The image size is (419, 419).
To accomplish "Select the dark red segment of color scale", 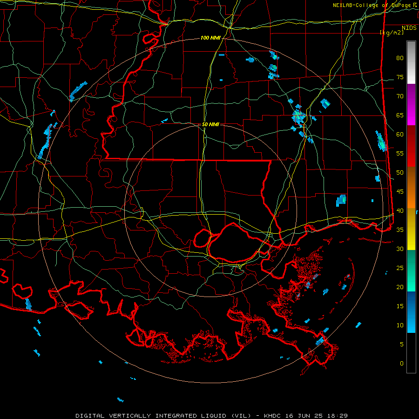I will point(411,146).
